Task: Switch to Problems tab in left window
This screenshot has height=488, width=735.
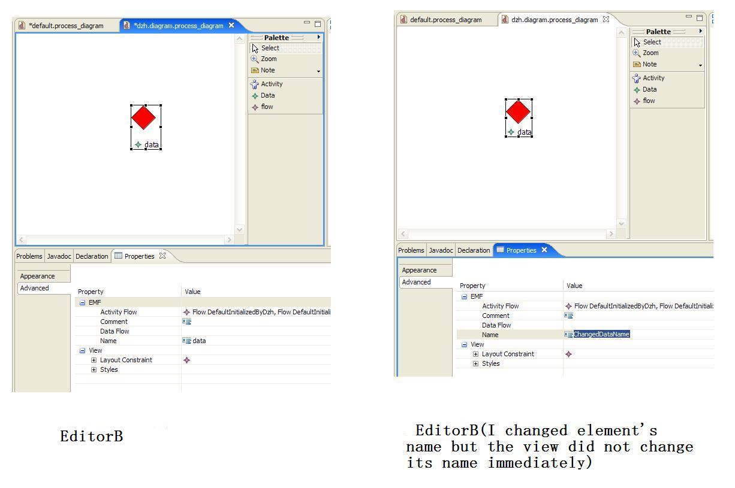Action: [29, 256]
